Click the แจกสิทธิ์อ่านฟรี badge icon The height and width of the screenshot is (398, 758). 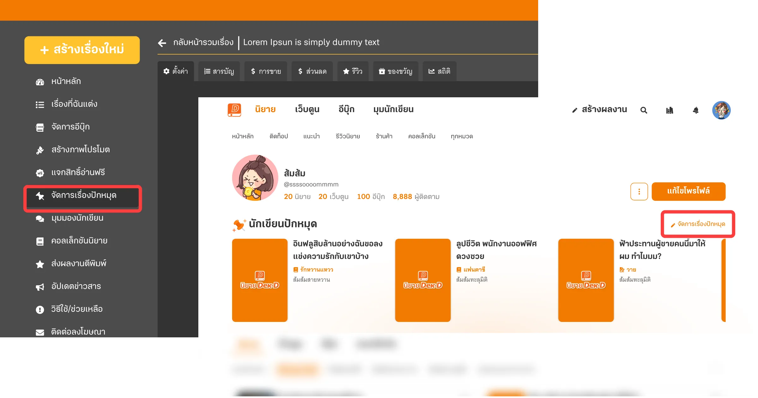point(40,173)
